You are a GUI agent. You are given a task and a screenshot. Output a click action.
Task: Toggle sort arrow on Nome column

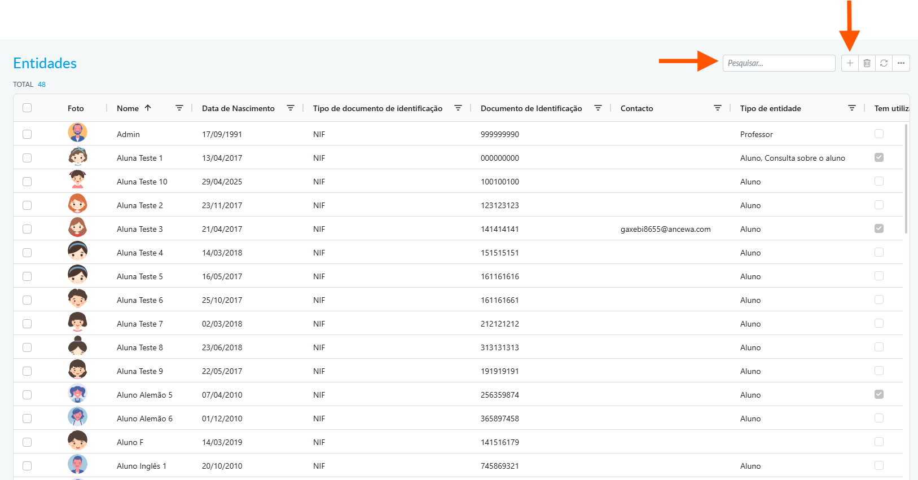tap(148, 108)
